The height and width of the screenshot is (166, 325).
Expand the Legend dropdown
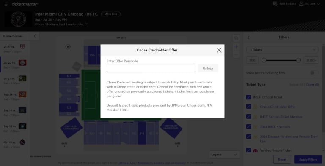tap(224, 155)
